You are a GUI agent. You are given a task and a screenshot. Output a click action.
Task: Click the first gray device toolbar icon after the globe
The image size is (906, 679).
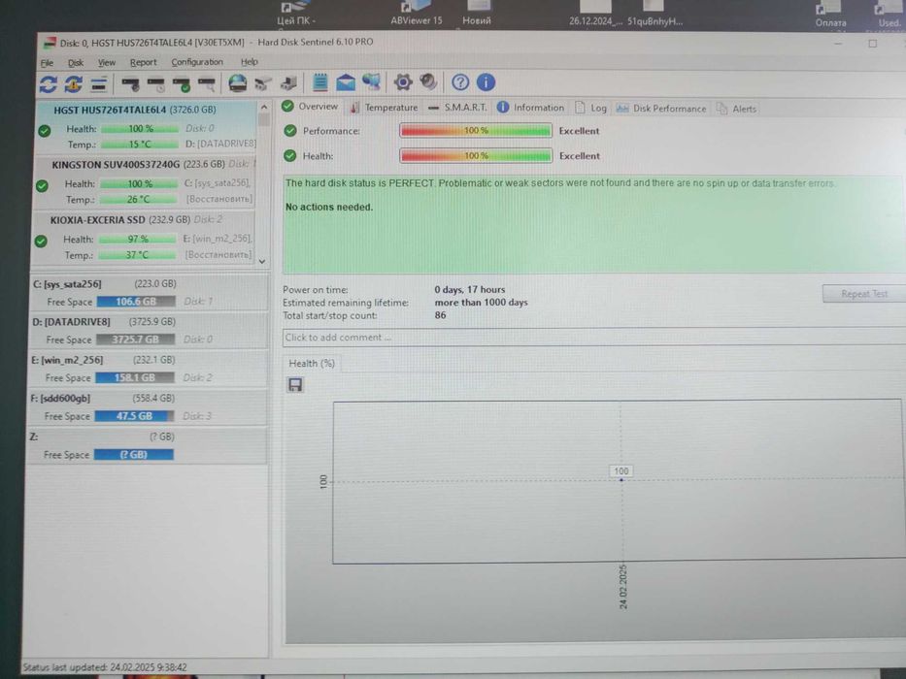263,83
